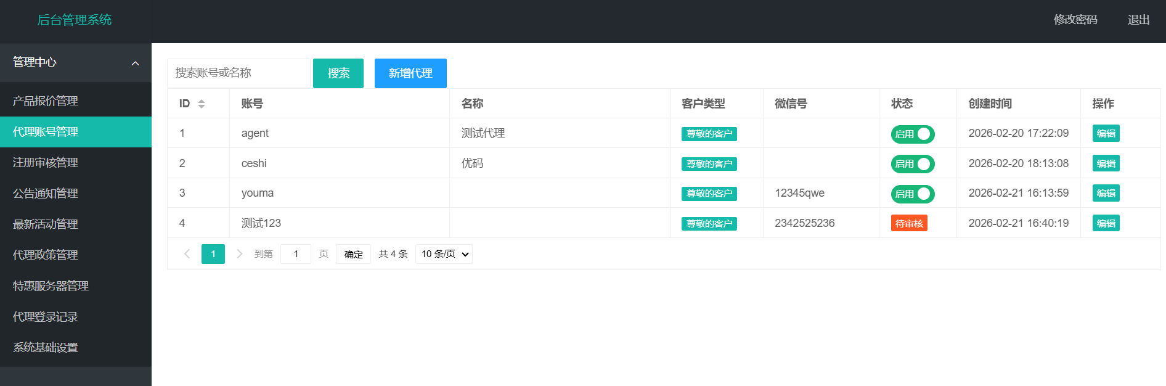This screenshot has width=1166, height=386.
Task: Open 注册审核管理 in the sidebar
Action: [46, 163]
